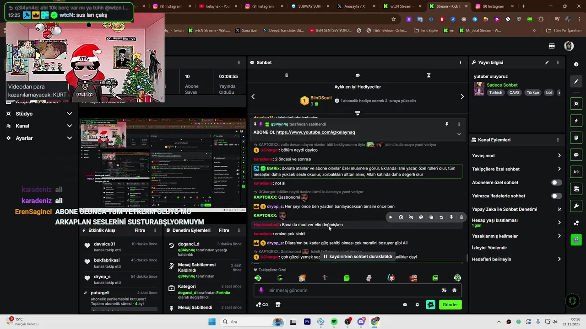
Task: Open Kanal Eylemleri panel three-dot menu
Action: [558, 140]
